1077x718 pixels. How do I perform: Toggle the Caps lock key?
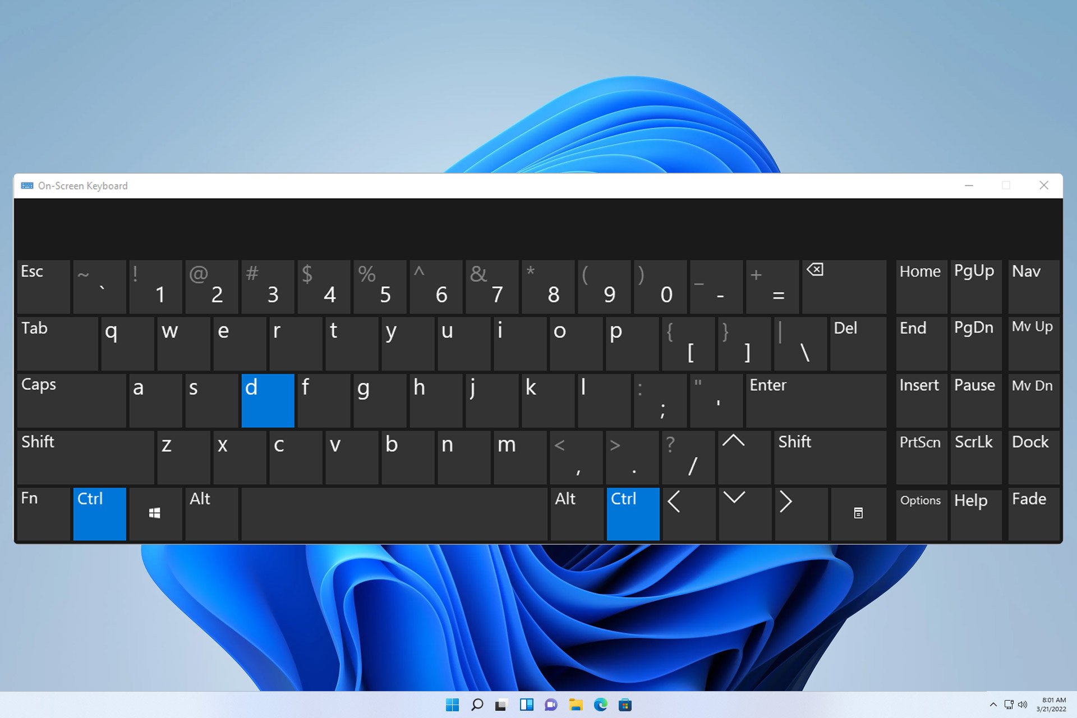tap(71, 400)
